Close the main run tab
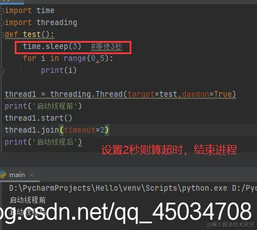This screenshot has width=257, height=230. (31, 175)
